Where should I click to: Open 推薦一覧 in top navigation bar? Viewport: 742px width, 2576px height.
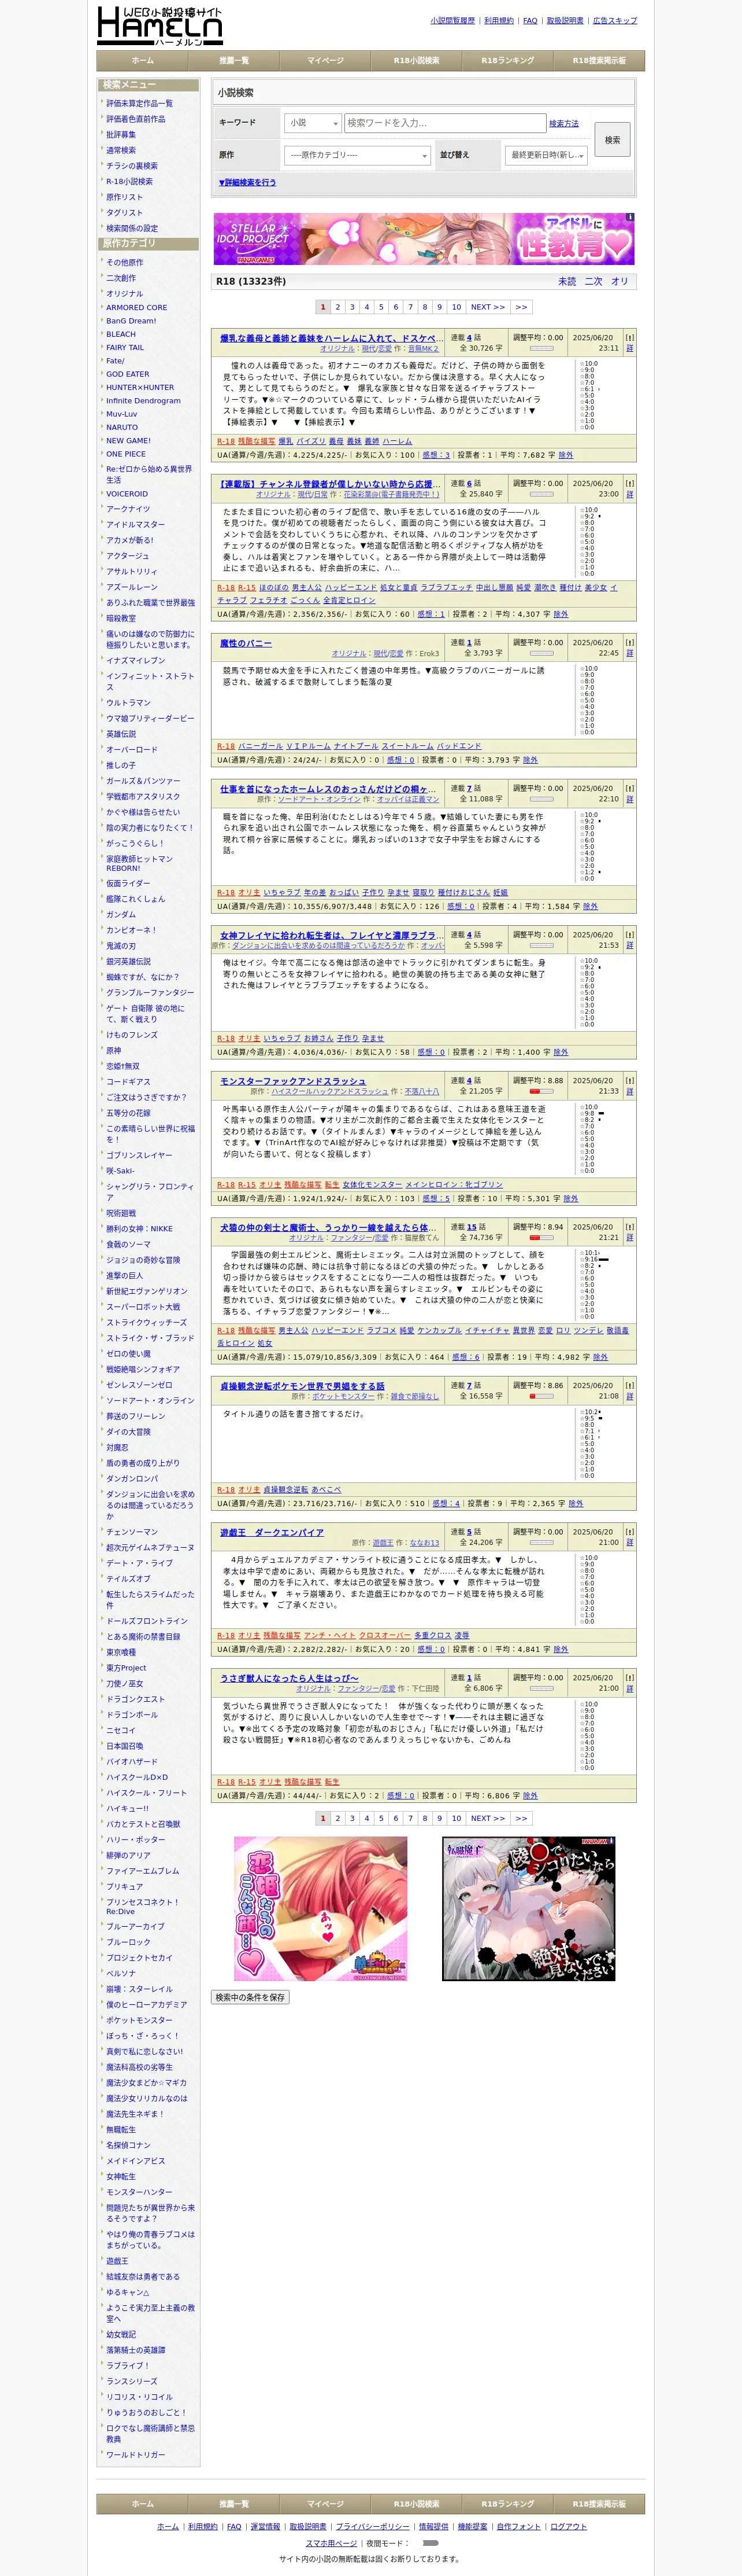233,60
